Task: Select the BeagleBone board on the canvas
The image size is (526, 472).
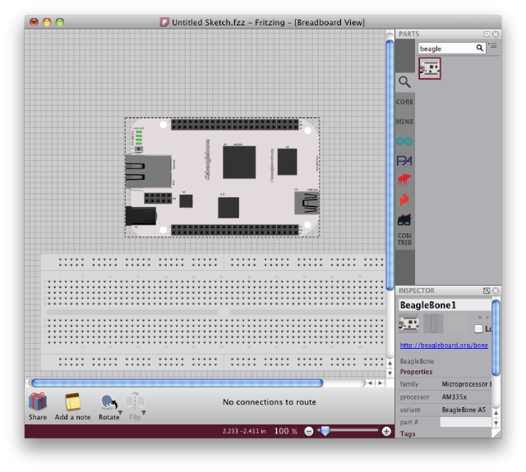Action: click(223, 177)
